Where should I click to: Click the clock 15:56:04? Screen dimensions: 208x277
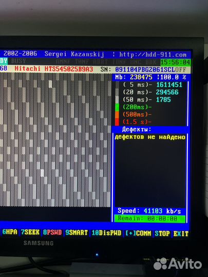[x=175, y=62]
